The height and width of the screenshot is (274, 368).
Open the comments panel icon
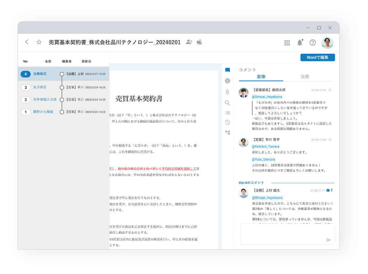[228, 69]
